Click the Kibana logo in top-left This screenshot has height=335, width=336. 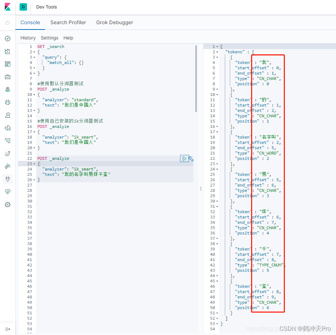[7, 7]
